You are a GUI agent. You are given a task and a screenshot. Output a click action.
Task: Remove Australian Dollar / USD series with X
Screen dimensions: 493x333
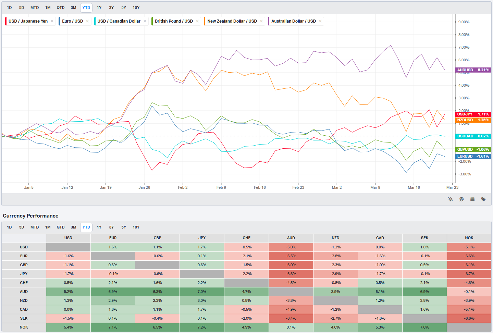click(320, 21)
